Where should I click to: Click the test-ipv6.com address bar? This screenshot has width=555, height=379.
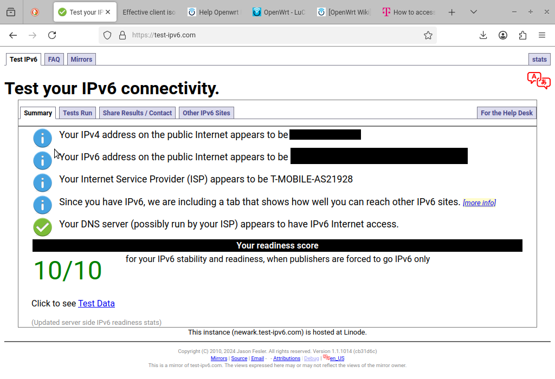tap(268, 35)
